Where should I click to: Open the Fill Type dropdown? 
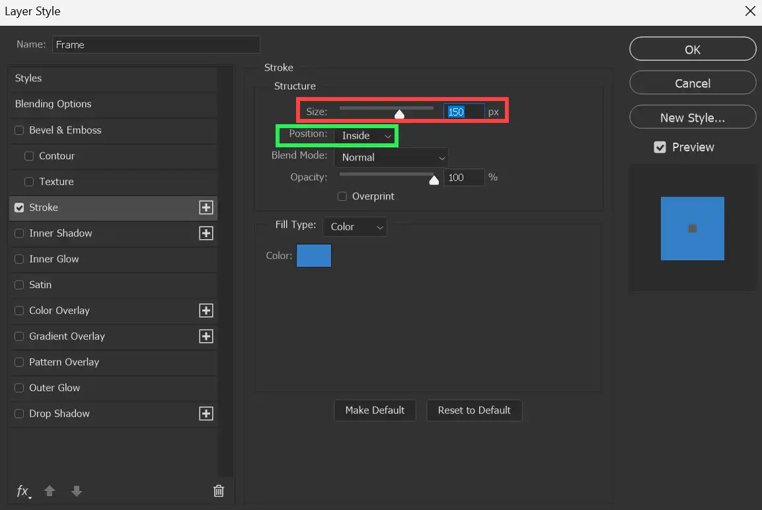click(x=355, y=227)
